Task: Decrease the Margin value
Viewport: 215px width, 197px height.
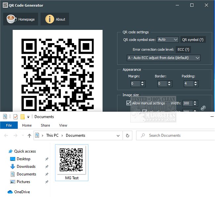Action: tap(142, 85)
